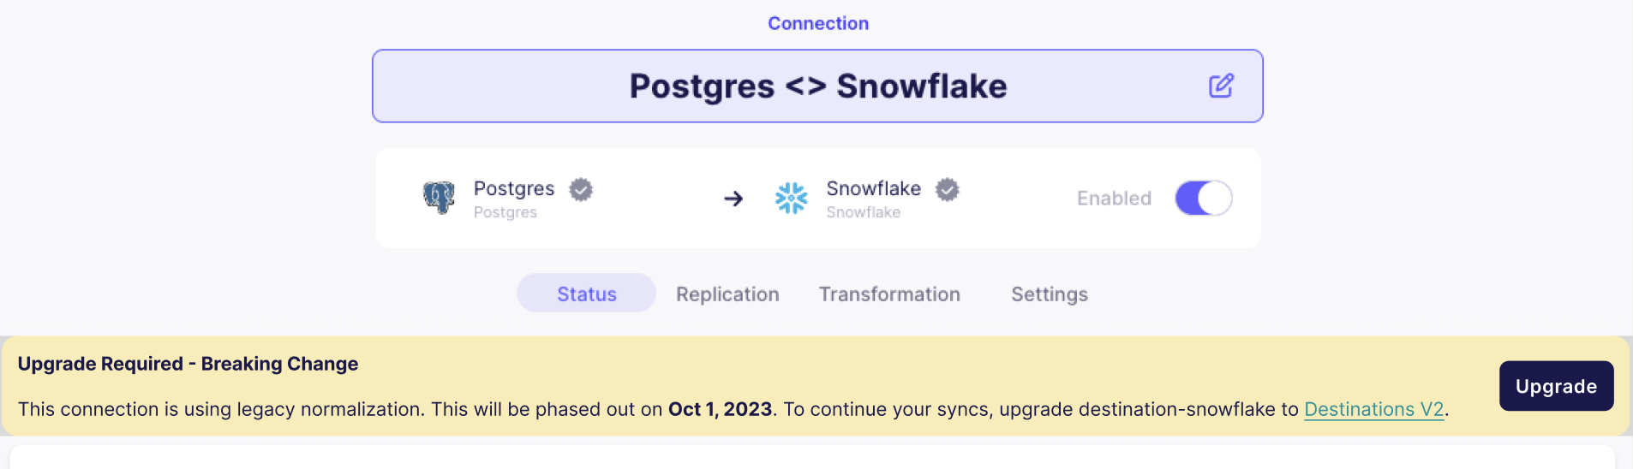The width and height of the screenshot is (1633, 469).
Task: Click the Connection heading text
Action: pyautogui.click(x=817, y=23)
